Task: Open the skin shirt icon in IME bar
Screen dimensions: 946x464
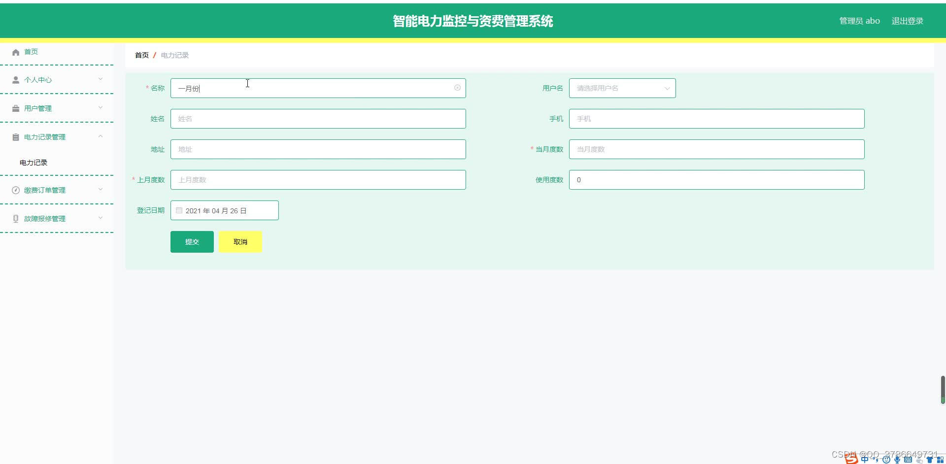Action: coord(930,460)
